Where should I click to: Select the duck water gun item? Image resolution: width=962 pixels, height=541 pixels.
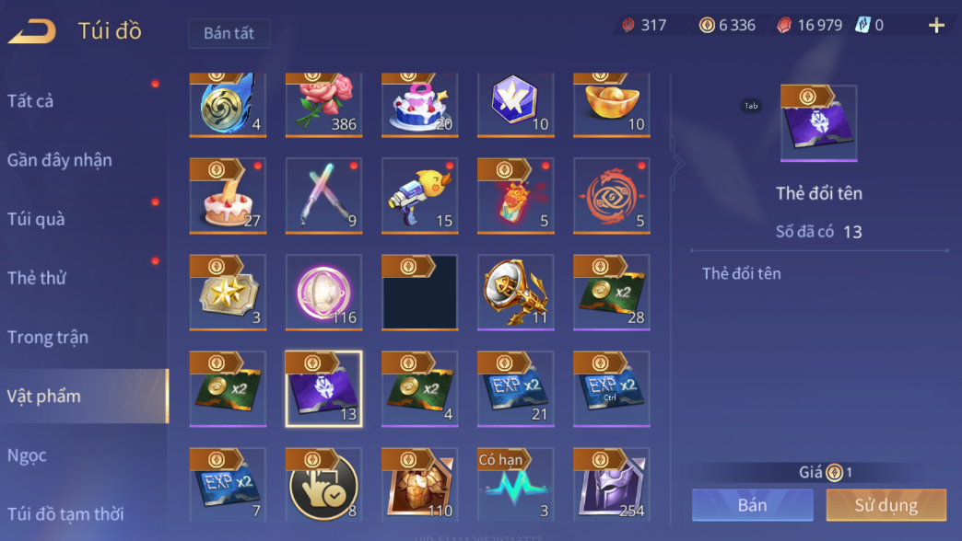(419, 195)
